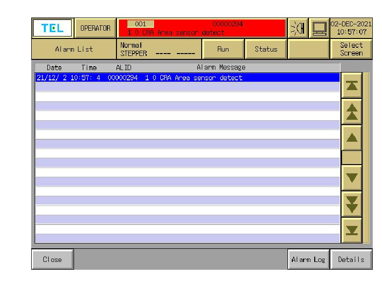Page up with double up arrow
This screenshot has width=382, height=298.
coord(352,111)
